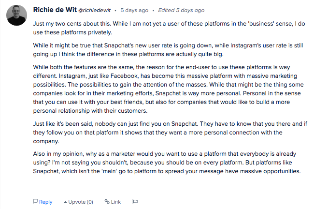This screenshot has height=209, width=314.
Task: Copy the comment permalink via Link text
Action: pos(116,202)
